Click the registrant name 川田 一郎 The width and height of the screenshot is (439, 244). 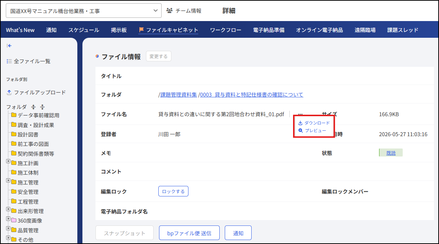tap(169, 134)
